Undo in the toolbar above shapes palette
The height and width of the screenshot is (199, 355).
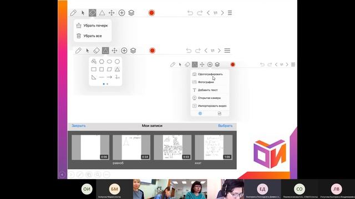(x=189, y=50)
